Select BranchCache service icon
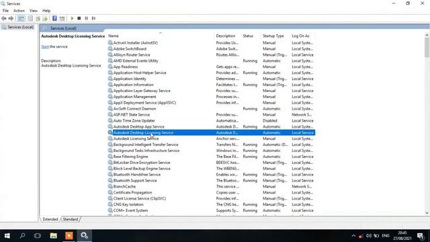The width and height of the screenshot is (430, 242). [x=110, y=187]
